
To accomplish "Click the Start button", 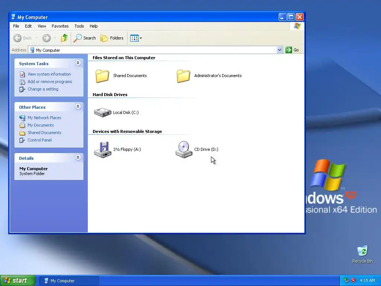I will (18, 281).
